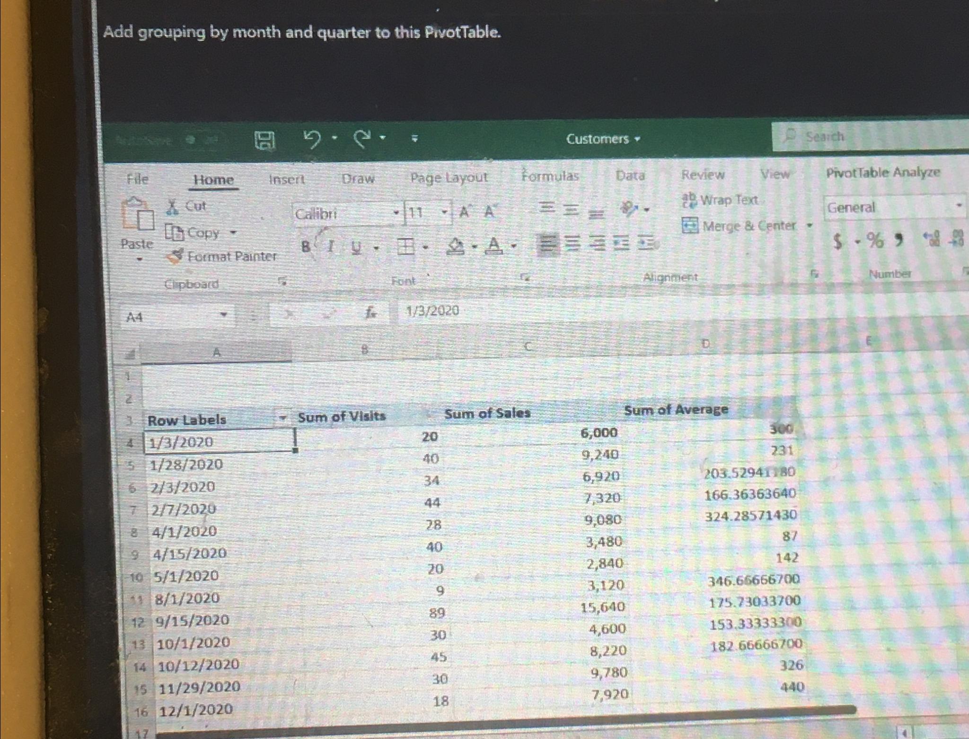The height and width of the screenshot is (739, 969).
Task: Open the PivotTable Analyze tab
Action: click(x=882, y=173)
